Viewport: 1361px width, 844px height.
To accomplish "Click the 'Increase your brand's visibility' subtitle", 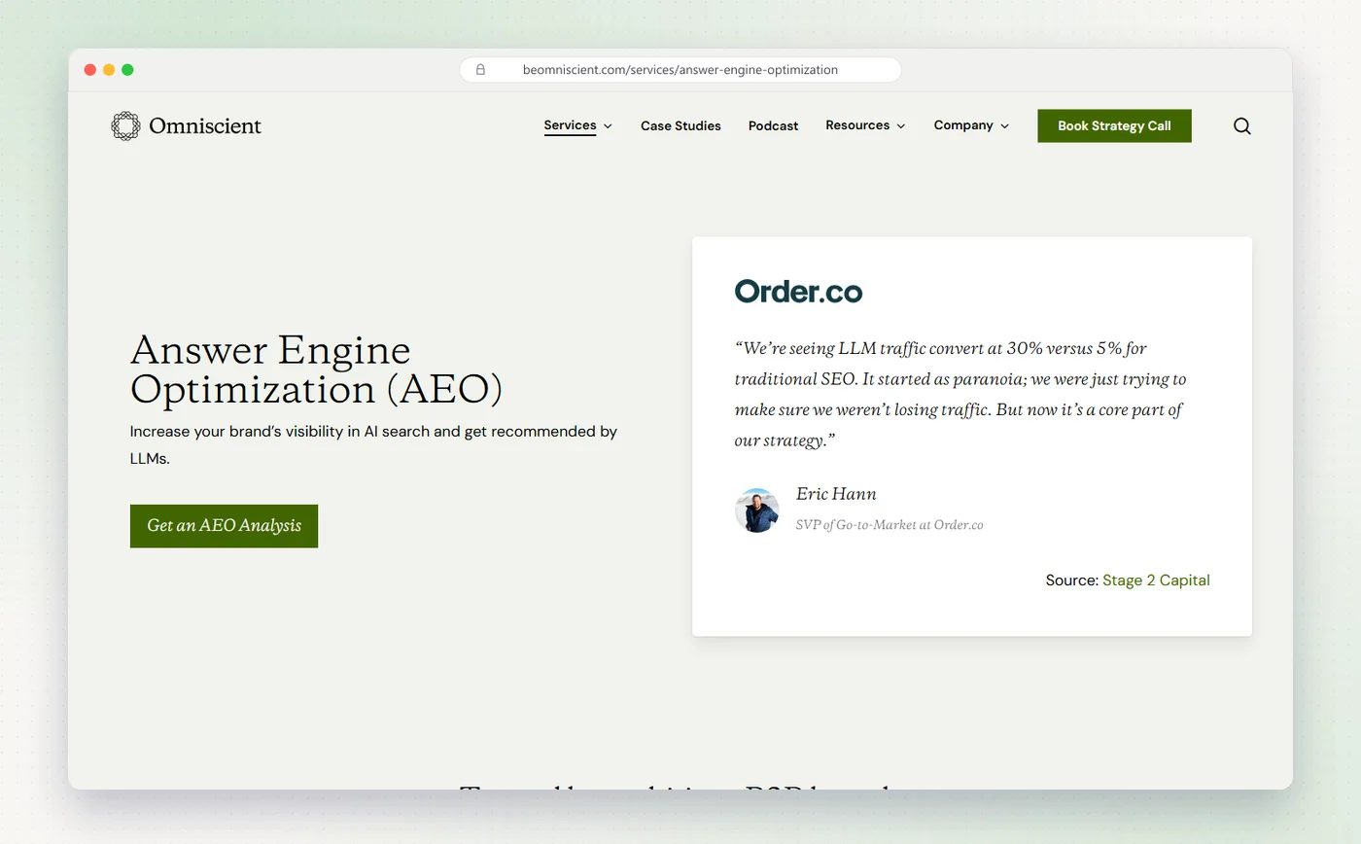I will (373, 444).
